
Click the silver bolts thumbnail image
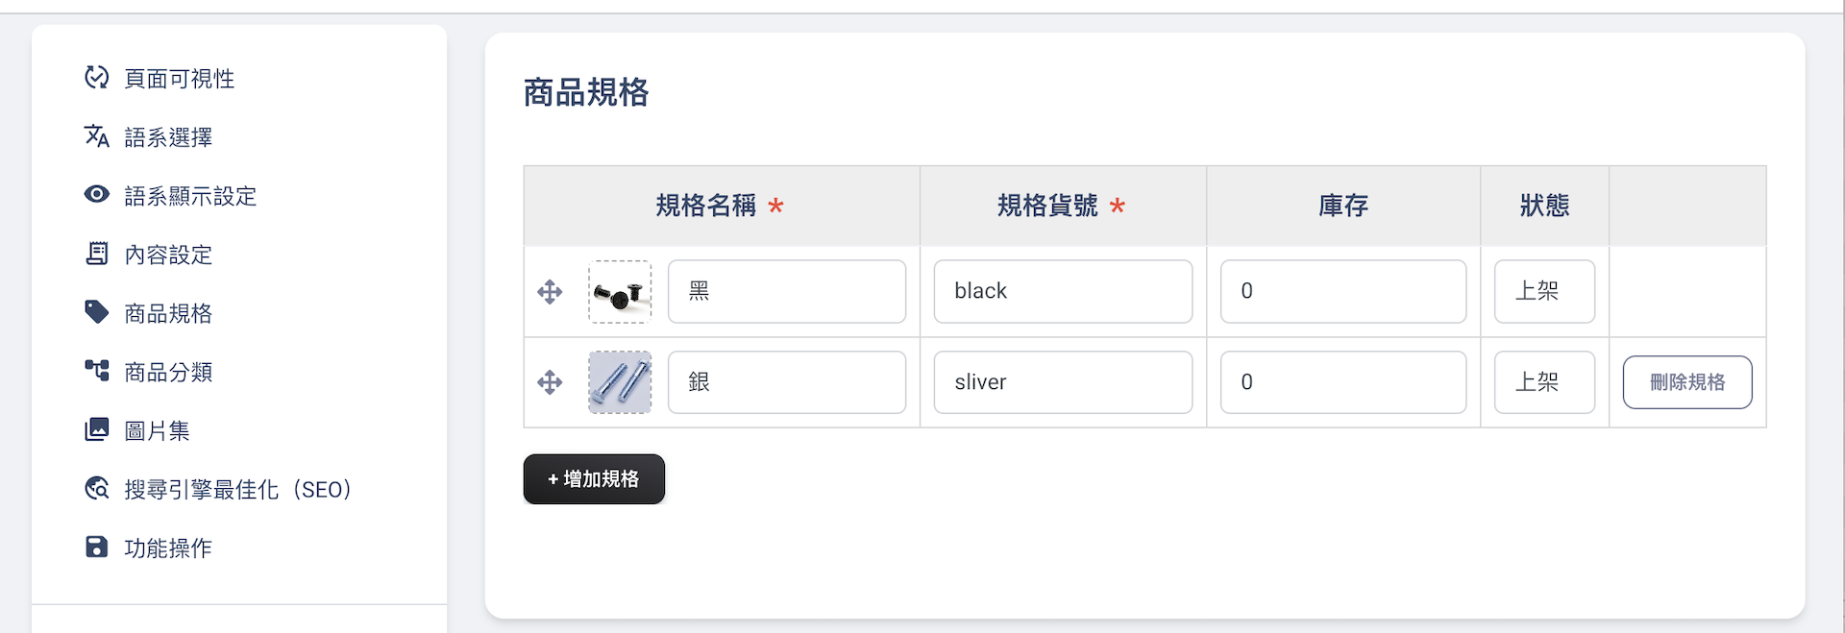[620, 382]
